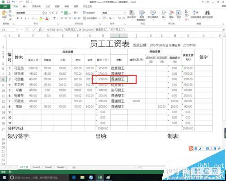The height and width of the screenshot is (181, 226).
Task: Switch to the Sheet3 worksheet tab
Action: click(36, 167)
